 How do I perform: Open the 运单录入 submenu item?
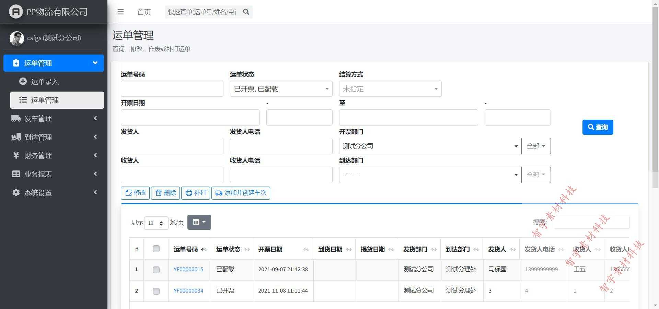pos(57,82)
